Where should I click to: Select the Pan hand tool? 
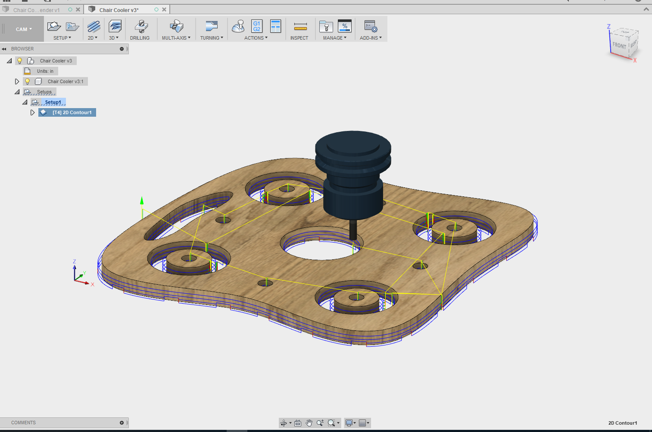click(x=309, y=423)
